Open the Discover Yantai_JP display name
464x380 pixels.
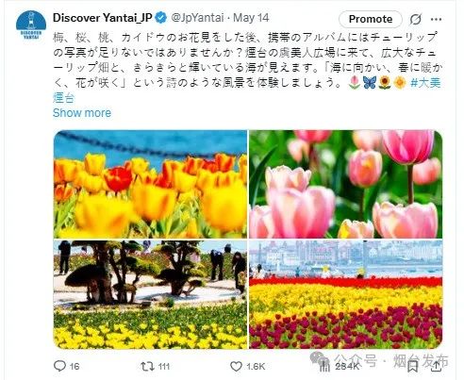(103, 18)
